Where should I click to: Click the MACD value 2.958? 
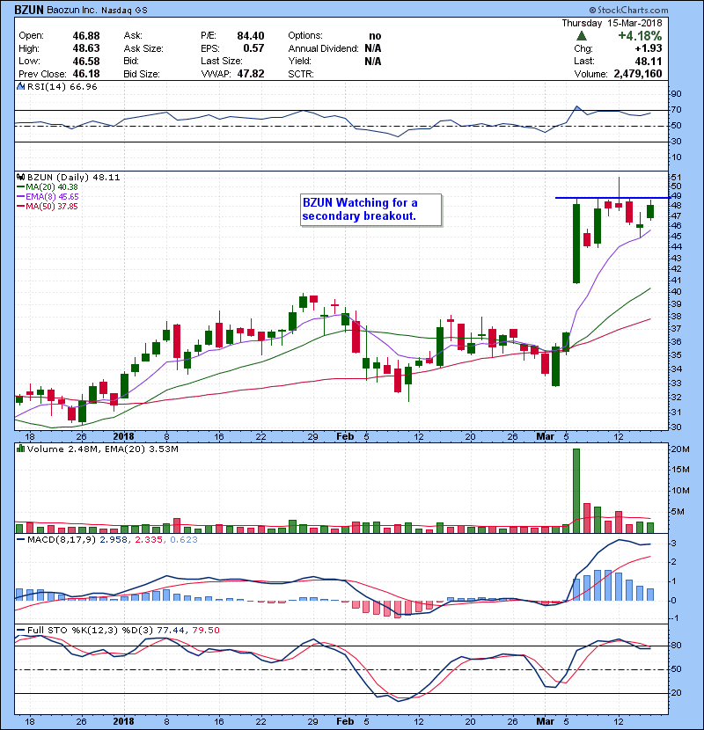(114, 540)
